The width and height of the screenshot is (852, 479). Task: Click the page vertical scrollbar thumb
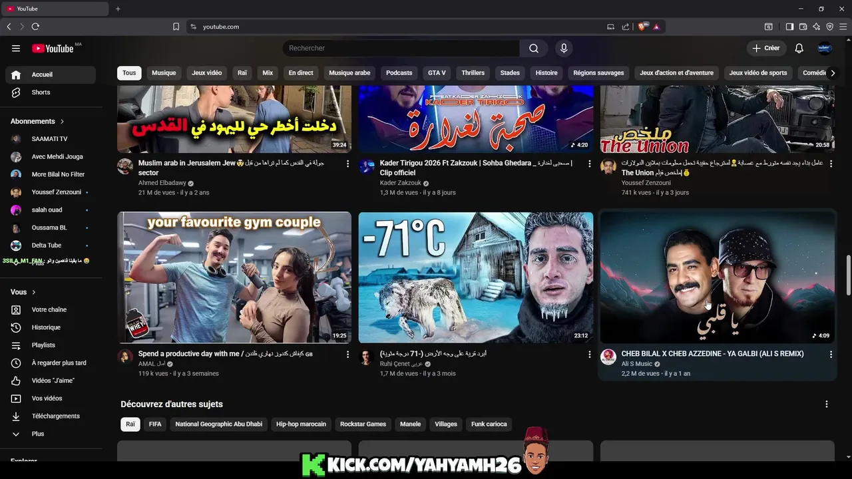pos(848,275)
